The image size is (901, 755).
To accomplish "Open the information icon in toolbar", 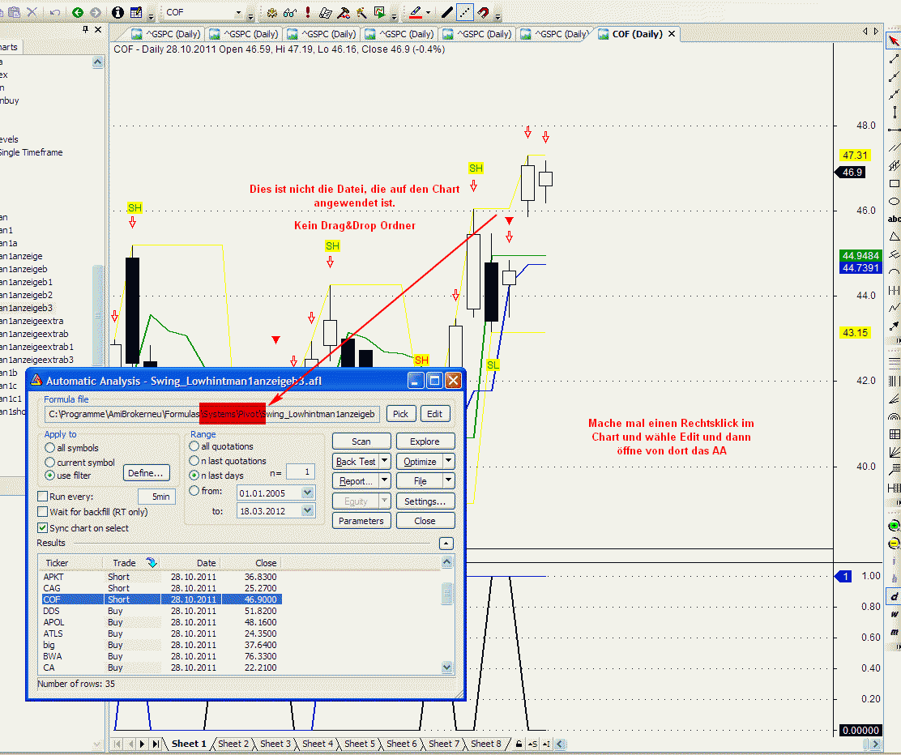I will (117, 13).
